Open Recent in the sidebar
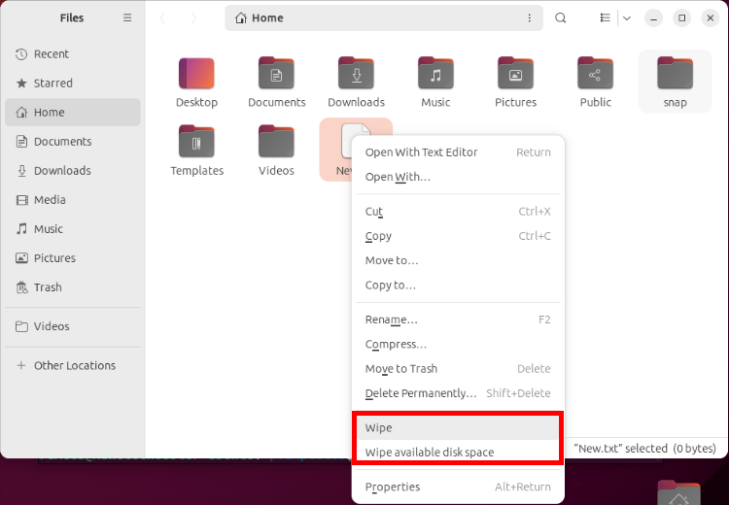The height and width of the screenshot is (505, 729). click(x=73, y=53)
